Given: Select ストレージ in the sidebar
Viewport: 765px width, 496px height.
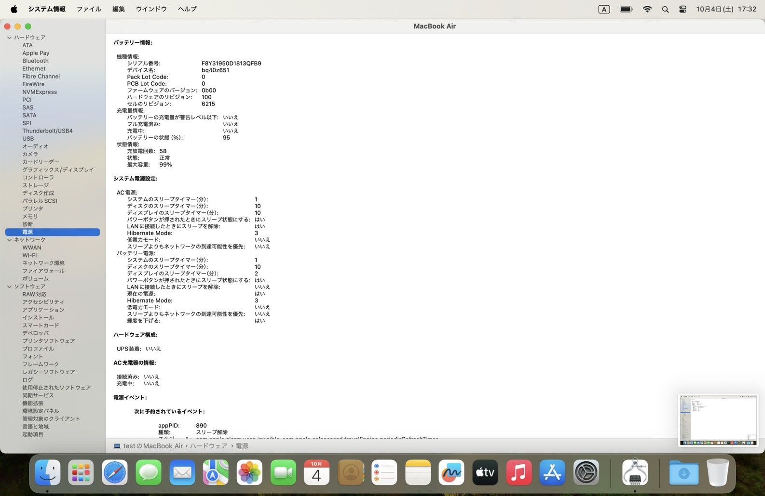Looking at the screenshot, I should pyautogui.click(x=35, y=185).
